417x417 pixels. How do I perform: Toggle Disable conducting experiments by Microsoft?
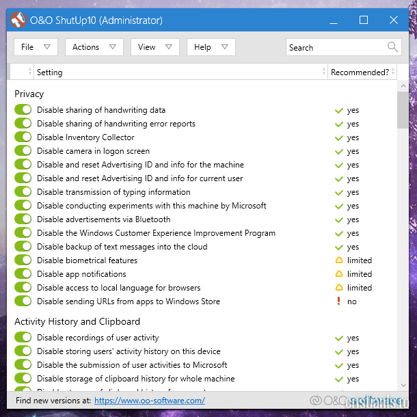click(x=23, y=205)
